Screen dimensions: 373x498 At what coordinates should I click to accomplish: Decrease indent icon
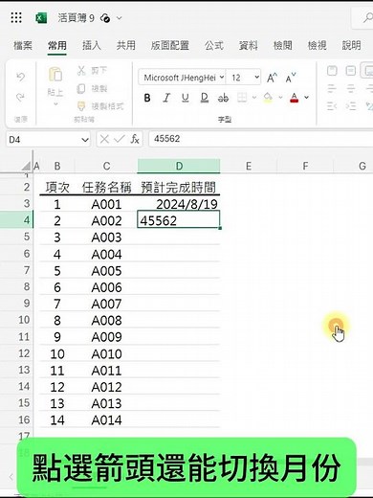332,105
